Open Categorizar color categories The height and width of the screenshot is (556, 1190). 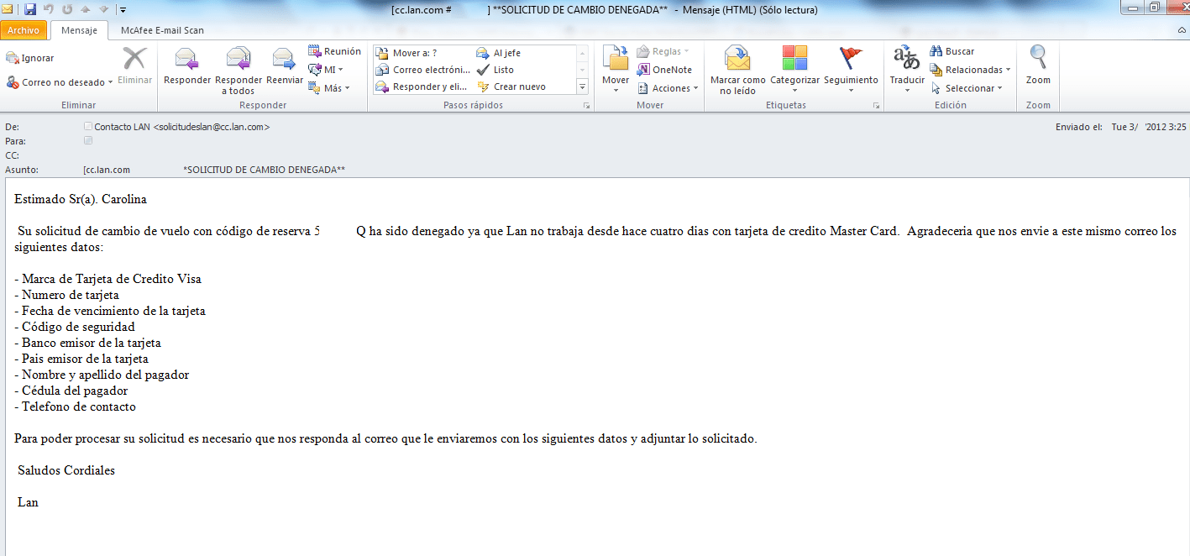pyautogui.click(x=794, y=71)
